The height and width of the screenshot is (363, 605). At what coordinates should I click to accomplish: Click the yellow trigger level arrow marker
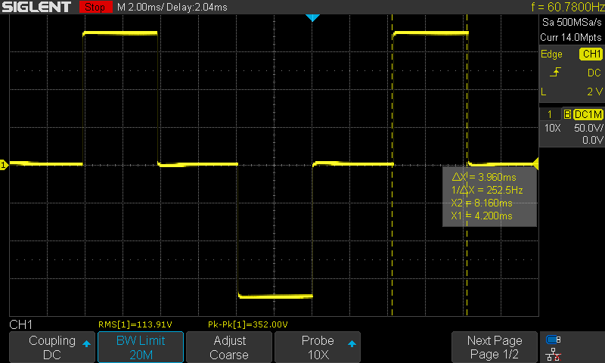pos(535,164)
